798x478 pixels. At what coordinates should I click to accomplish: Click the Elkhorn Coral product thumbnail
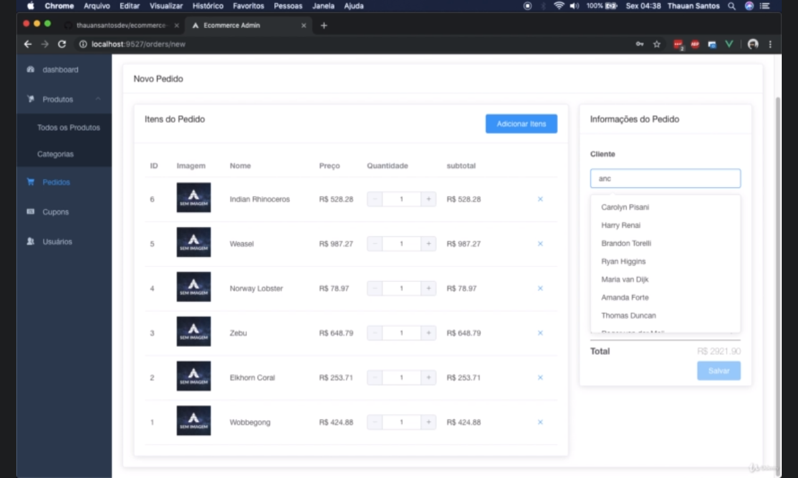[x=193, y=377]
